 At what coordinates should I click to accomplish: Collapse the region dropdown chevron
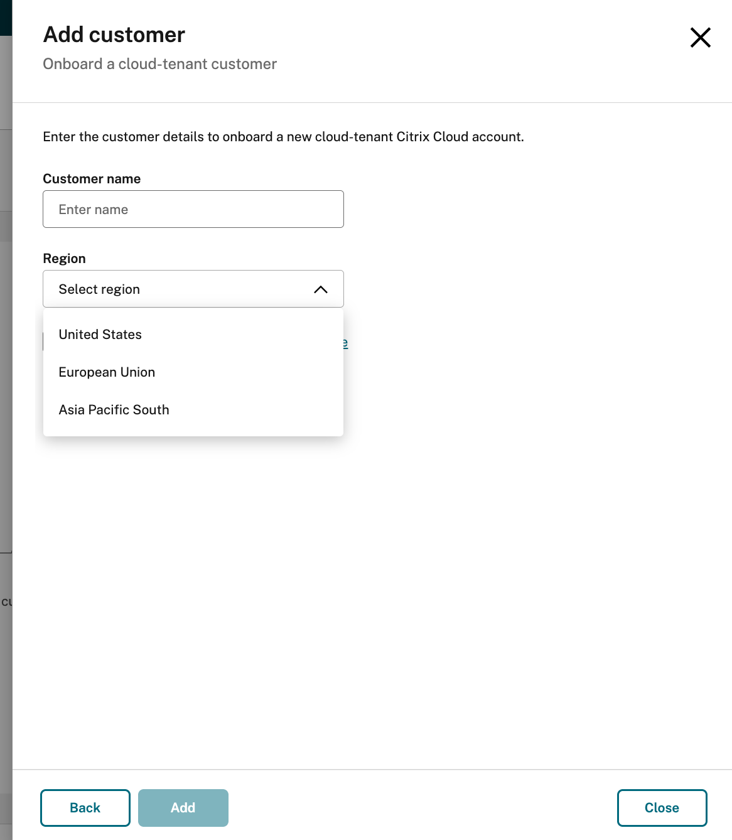click(321, 289)
